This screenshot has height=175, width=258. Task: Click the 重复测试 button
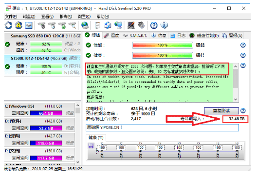coord(221,111)
